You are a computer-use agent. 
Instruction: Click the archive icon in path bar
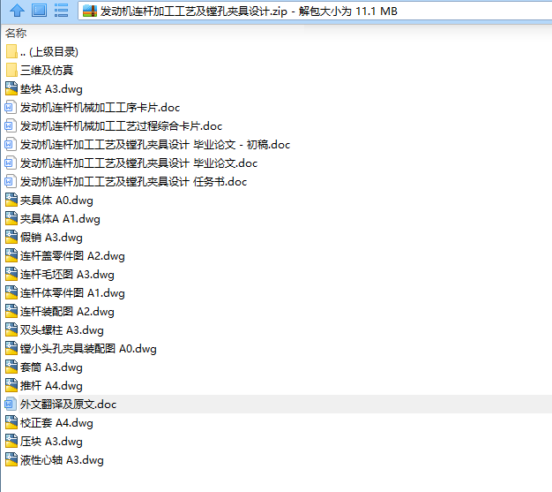(x=90, y=11)
